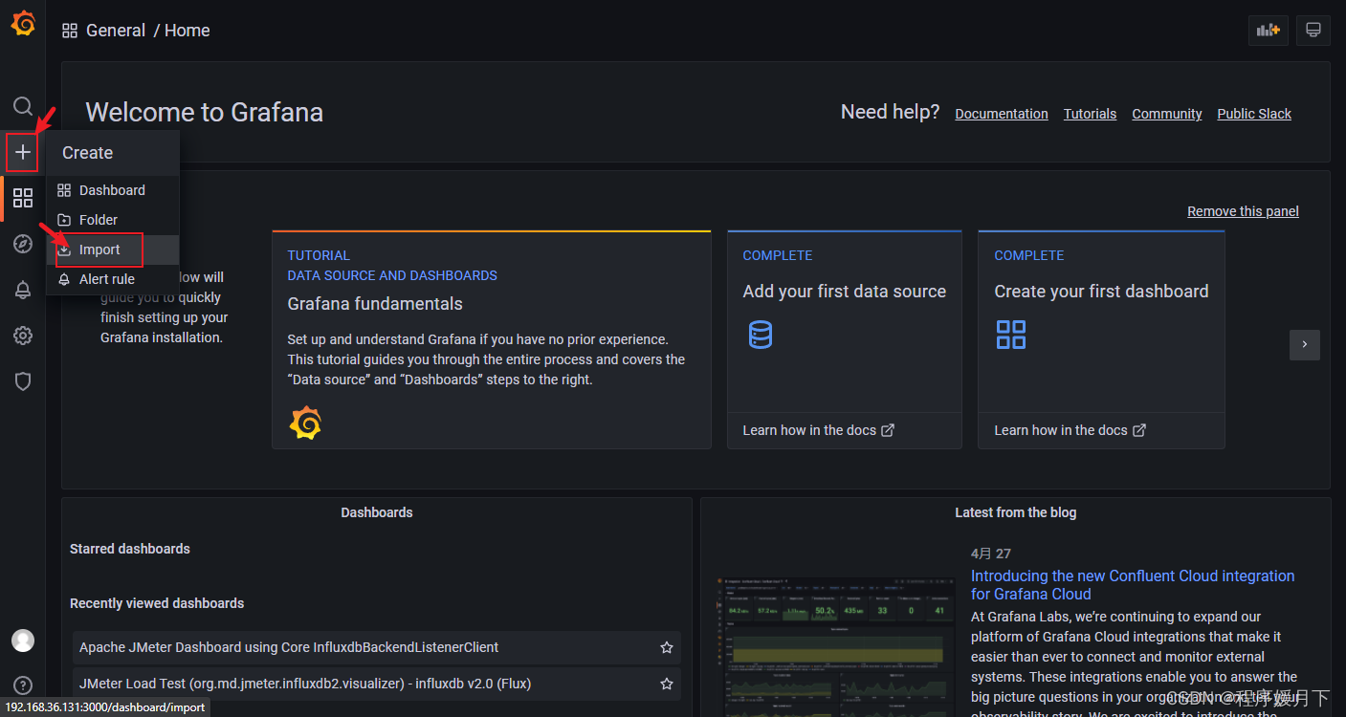This screenshot has height=717, width=1346.
Task: Click the cycle view mode monitor icon
Action: coord(1313,31)
